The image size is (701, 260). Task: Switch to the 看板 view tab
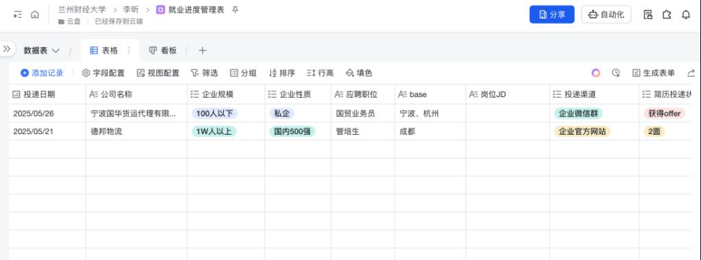point(163,51)
